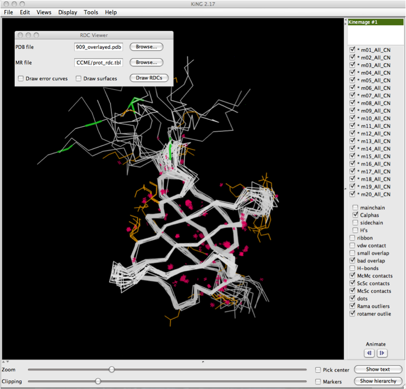Enable the Pick center option
The image size is (406, 389).
[318, 370]
